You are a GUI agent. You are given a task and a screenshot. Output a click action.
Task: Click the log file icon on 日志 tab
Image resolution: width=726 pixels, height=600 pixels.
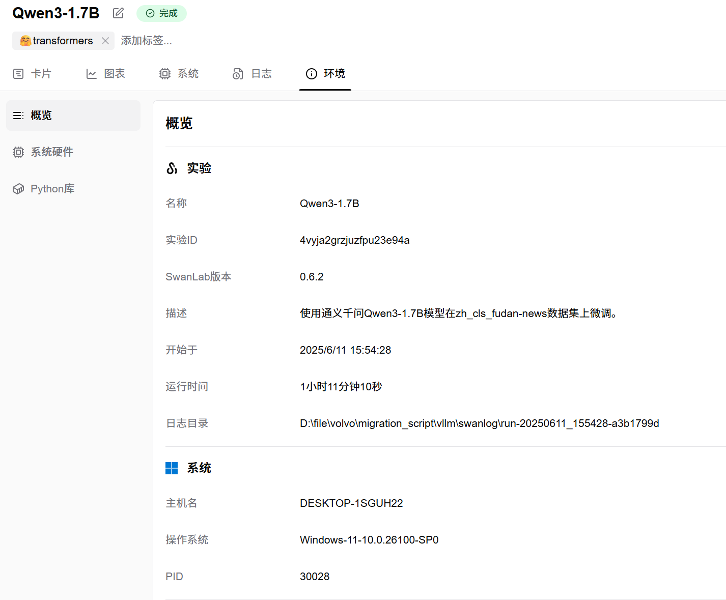click(x=238, y=74)
